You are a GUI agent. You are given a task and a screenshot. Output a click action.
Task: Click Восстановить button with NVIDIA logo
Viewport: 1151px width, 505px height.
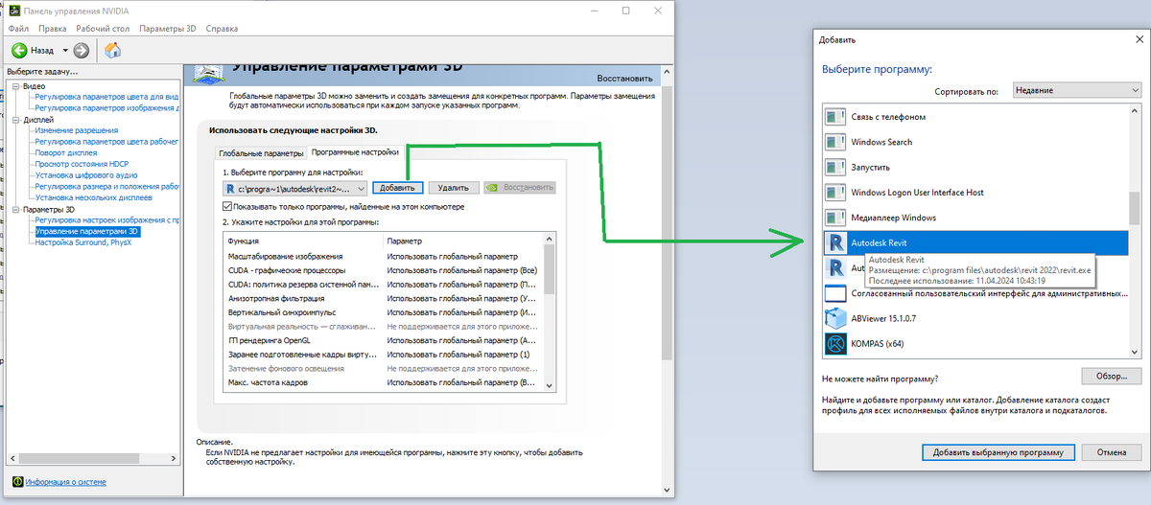point(520,188)
